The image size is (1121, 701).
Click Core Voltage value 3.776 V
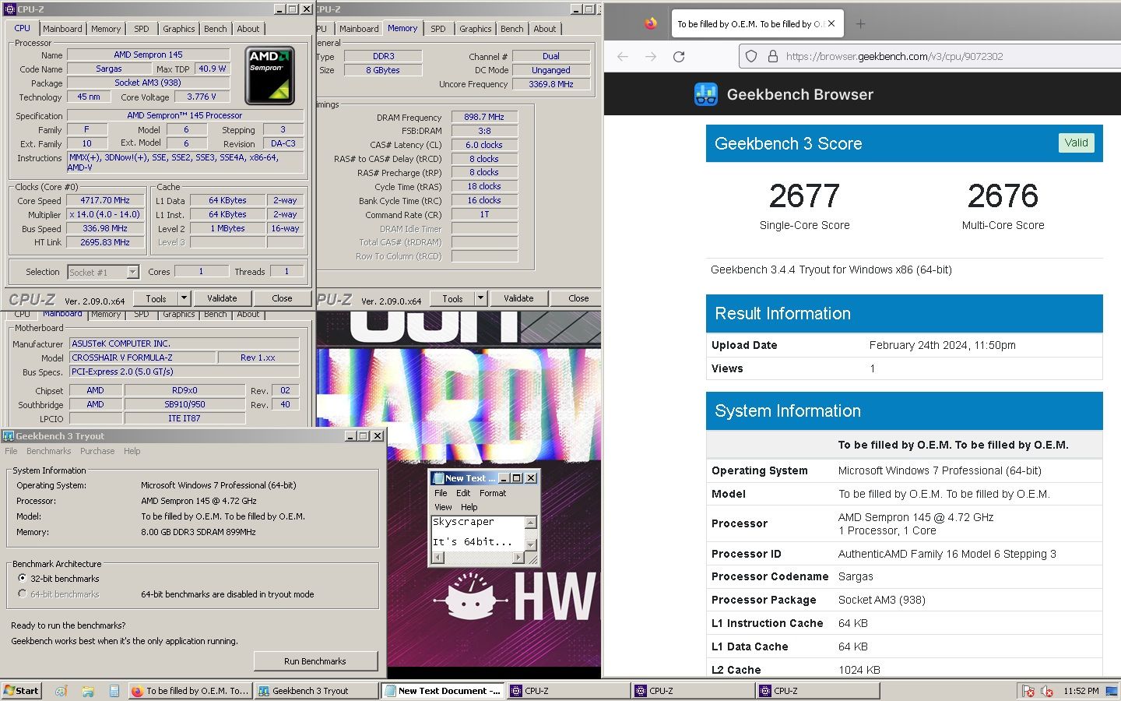tap(202, 97)
